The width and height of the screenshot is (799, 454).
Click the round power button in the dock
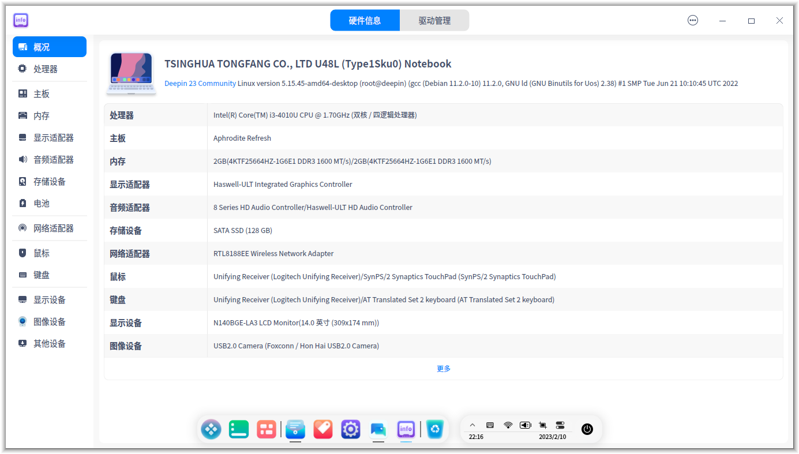point(587,429)
